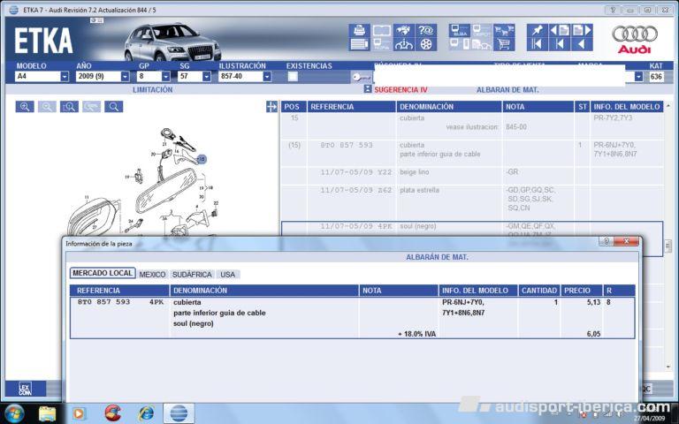679x424 pixels.
Task: Open Windows Media Player from the taskbar
Action: pyautogui.click(x=79, y=413)
